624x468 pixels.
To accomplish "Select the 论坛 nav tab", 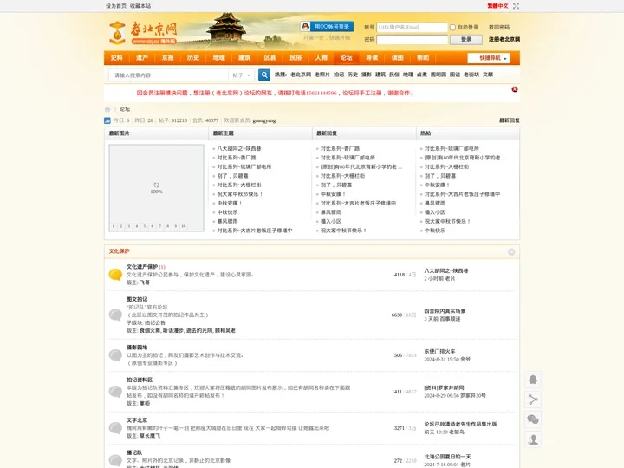I will click(x=346, y=58).
